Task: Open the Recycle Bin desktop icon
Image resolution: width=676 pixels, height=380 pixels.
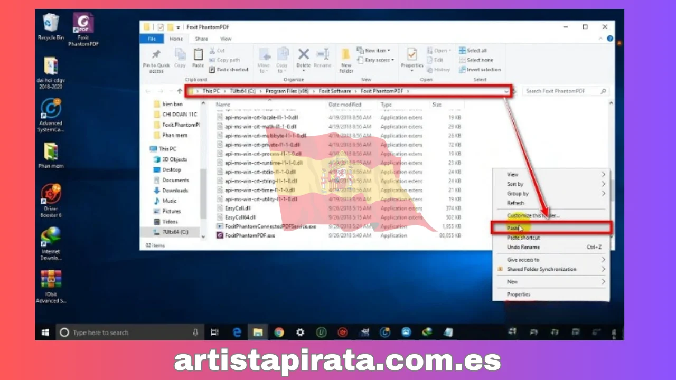Action: (x=51, y=27)
